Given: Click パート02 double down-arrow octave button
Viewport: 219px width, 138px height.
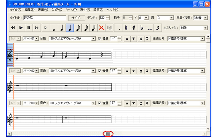Looking at the screenshot, I should click(x=147, y=71).
